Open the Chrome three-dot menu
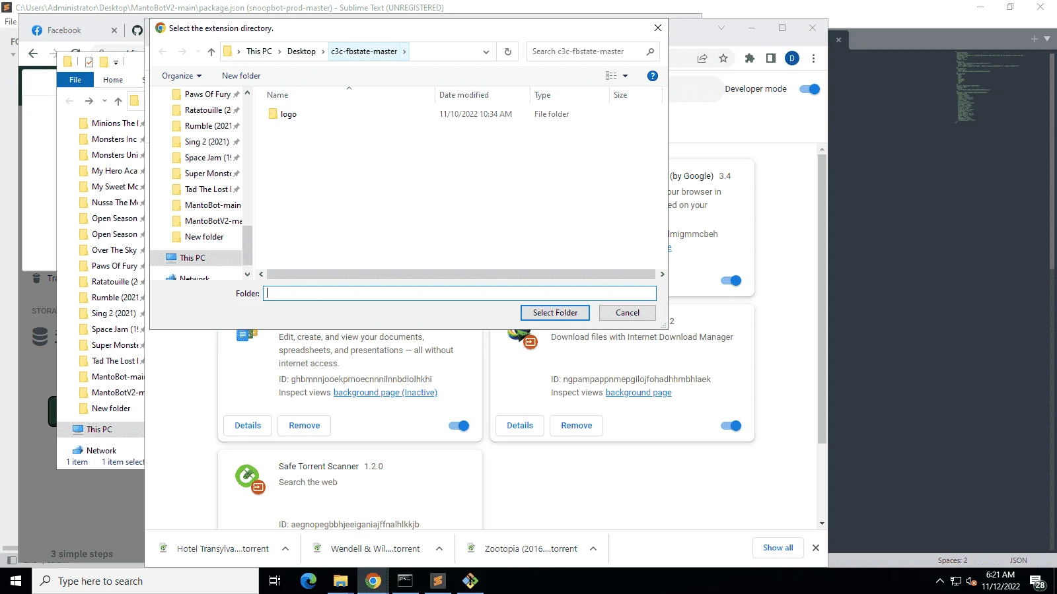 coord(814,58)
